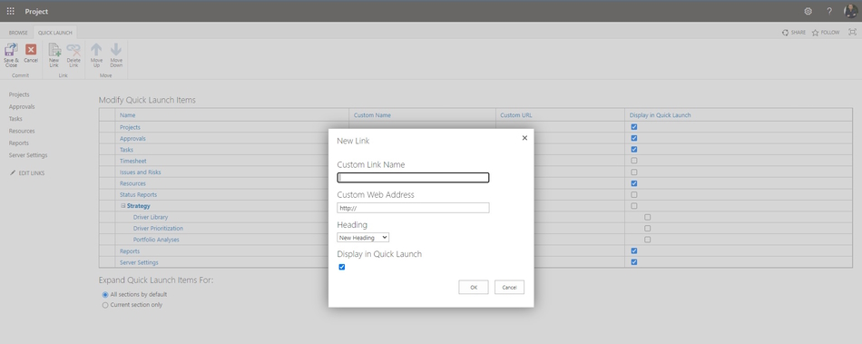Toggle Resources row display checkbox
This screenshot has width=862, height=344.
coord(634,183)
